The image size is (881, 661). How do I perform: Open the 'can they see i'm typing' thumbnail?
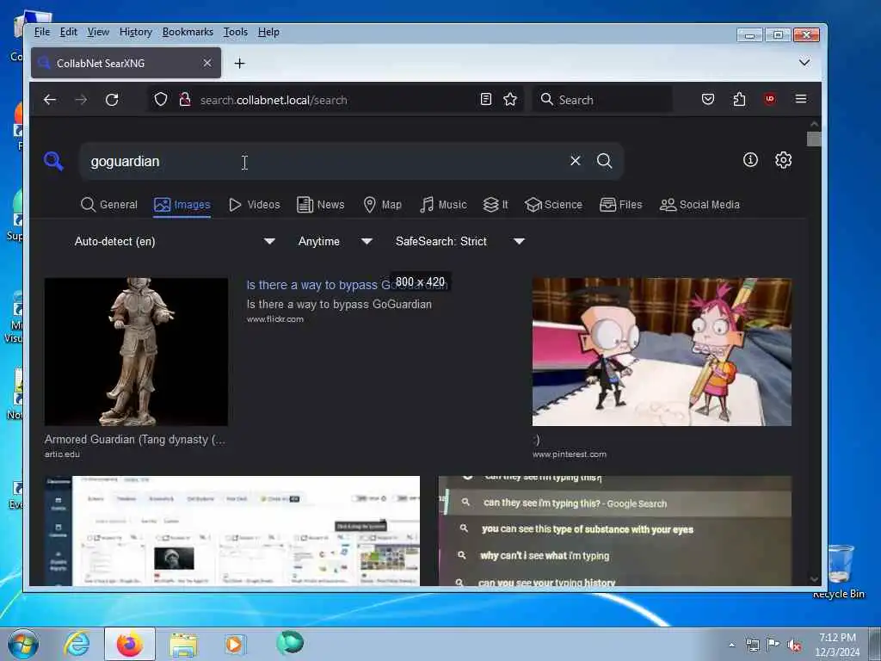pyautogui.click(x=614, y=530)
